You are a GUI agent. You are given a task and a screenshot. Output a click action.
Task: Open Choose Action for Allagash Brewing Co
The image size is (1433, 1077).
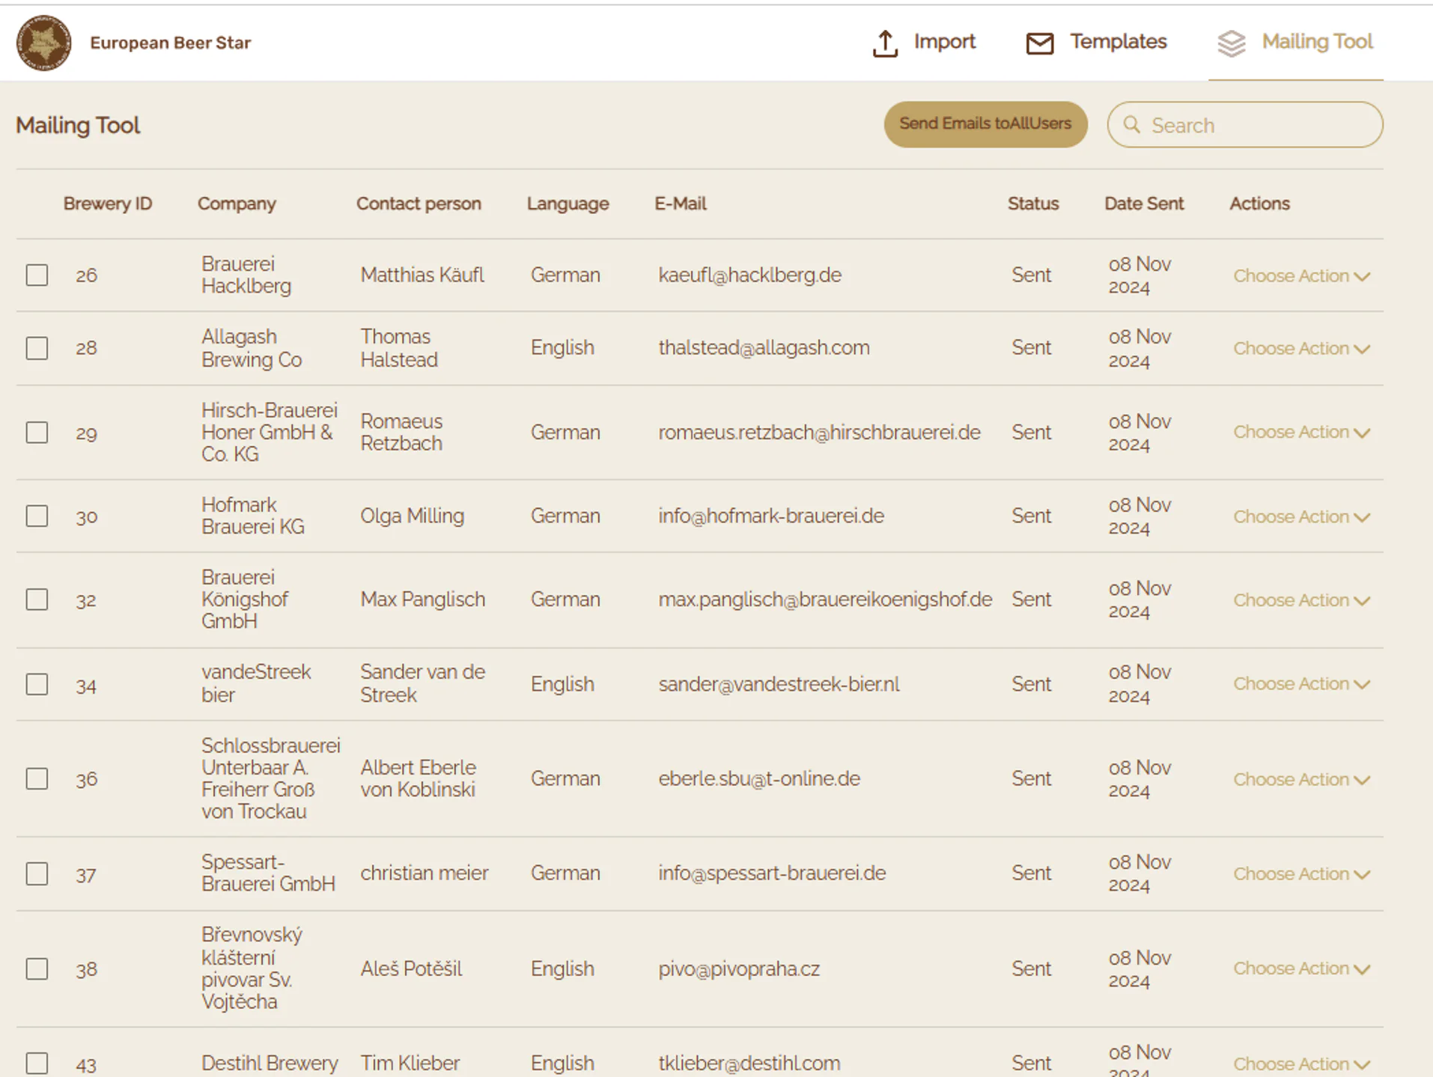pyautogui.click(x=1301, y=349)
